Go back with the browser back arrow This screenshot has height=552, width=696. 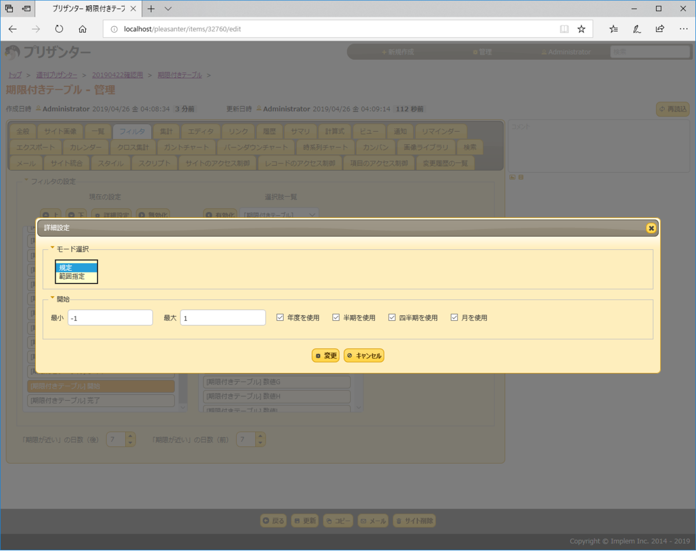[13, 29]
